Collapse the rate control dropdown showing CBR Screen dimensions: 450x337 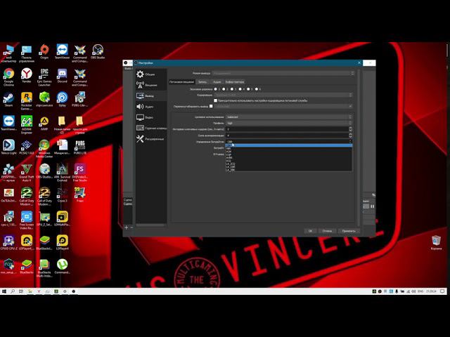(289, 142)
